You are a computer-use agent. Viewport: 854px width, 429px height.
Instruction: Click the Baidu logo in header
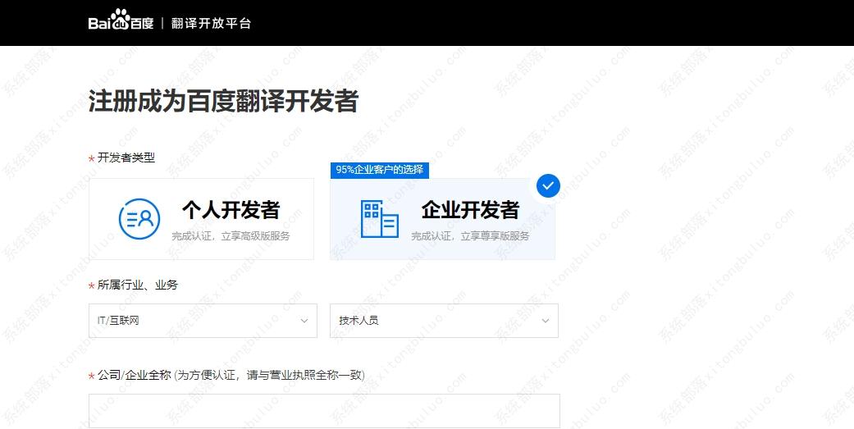[121, 21]
